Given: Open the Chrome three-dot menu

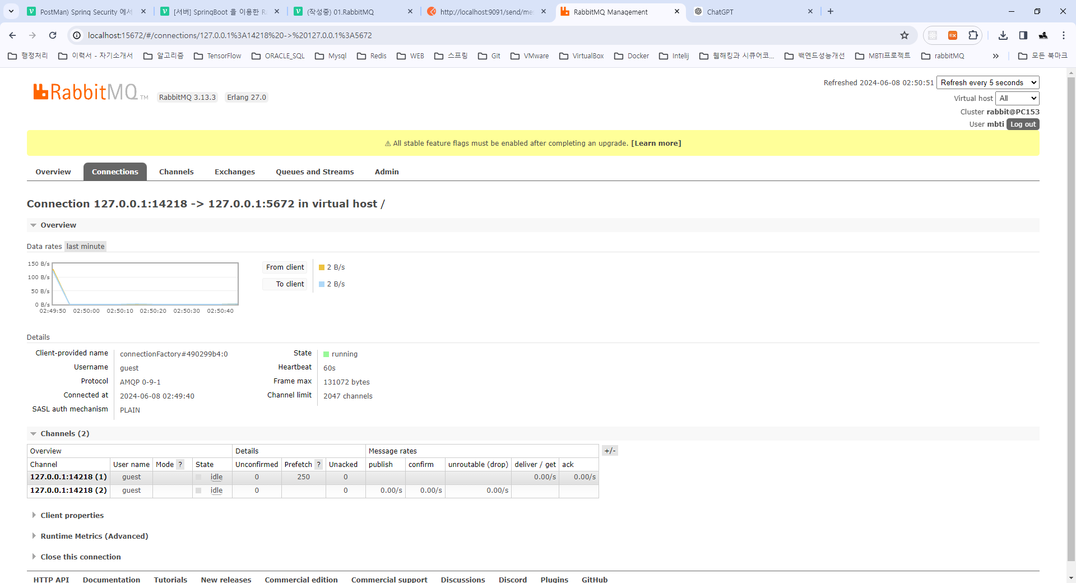Looking at the screenshot, I should pyautogui.click(x=1064, y=35).
